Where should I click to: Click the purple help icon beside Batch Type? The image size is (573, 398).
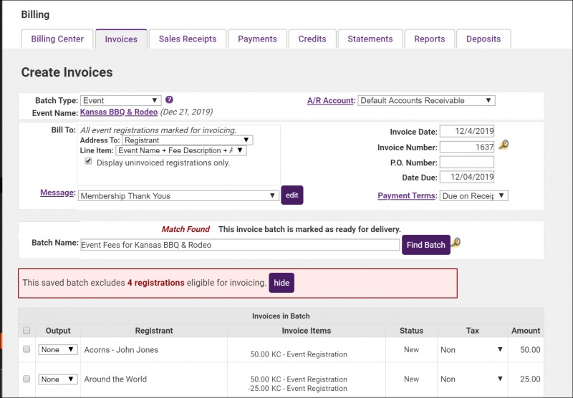[x=169, y=100]
